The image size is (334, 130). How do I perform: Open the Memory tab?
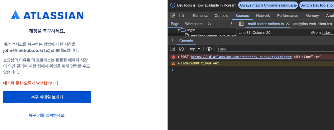312,16
